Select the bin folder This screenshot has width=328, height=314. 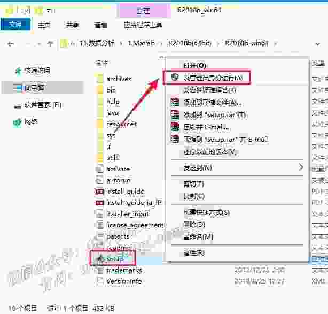(x=111, y=90)
